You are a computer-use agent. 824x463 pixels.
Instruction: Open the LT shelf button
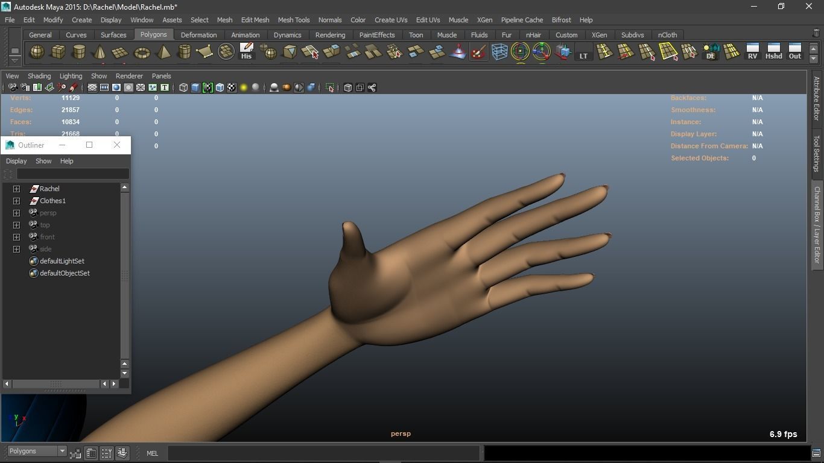point(583,52)
